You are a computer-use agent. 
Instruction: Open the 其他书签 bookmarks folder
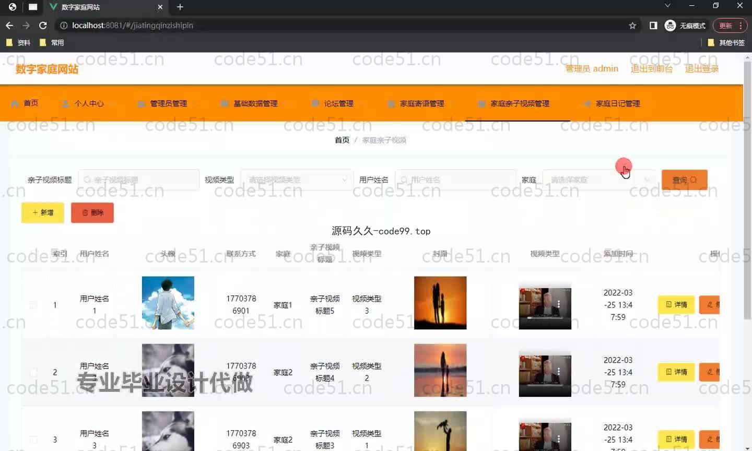tap(726, 43)
